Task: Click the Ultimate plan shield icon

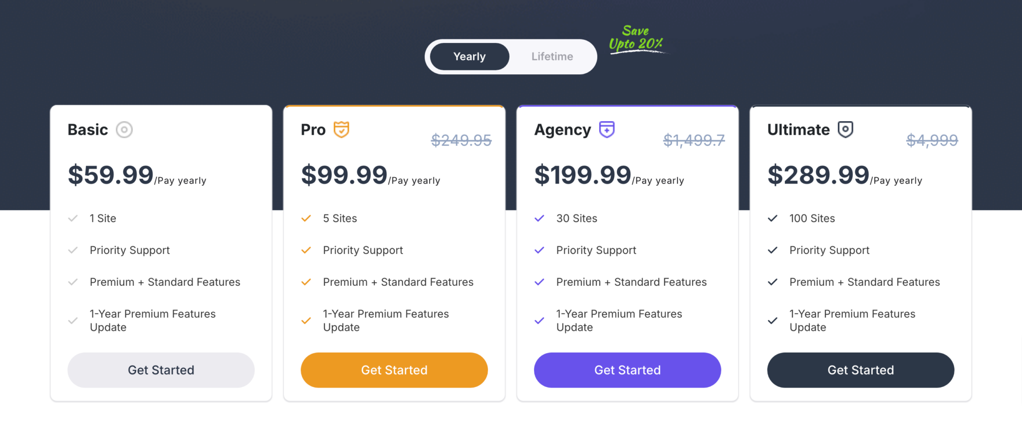Action: (x=845, y=129)
